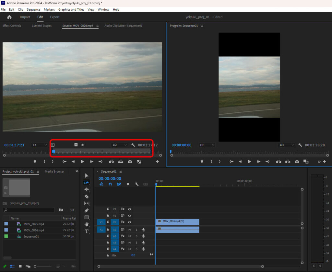This screenshot has height=272, width=332.
Task: Select the Ripple Edit tool
Action: coord(87,189)
